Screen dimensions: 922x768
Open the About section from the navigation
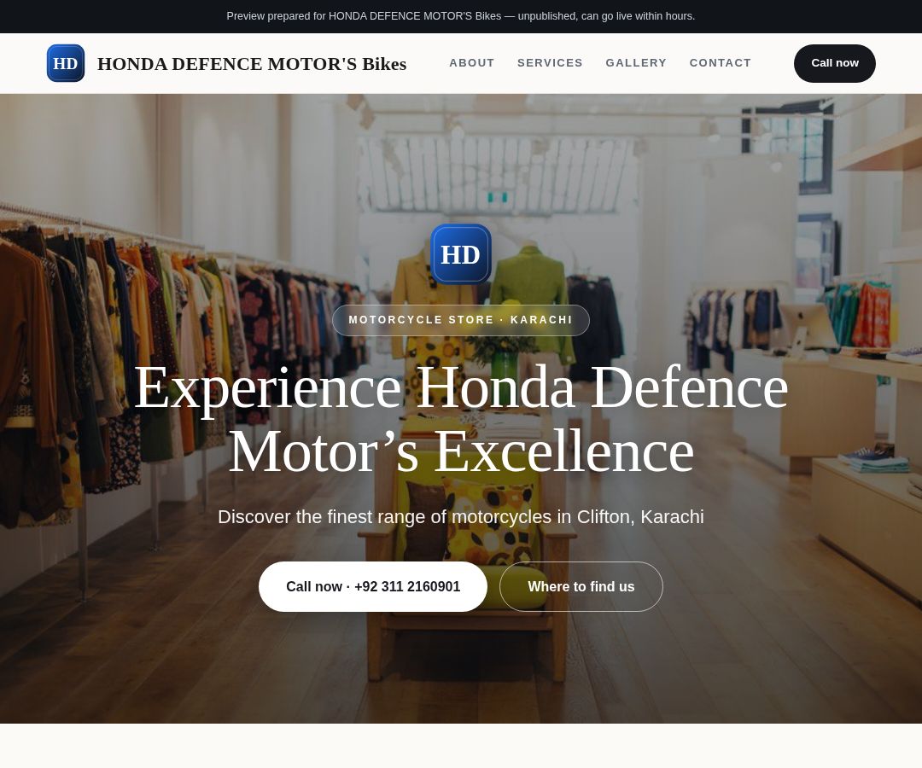pyautogui.click(x=471, y=63)
